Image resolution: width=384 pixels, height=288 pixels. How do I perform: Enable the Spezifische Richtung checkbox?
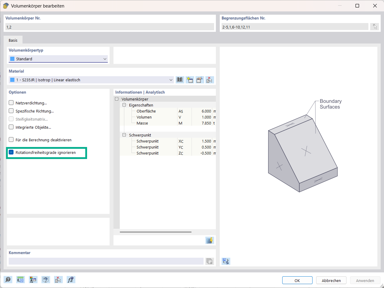[11, 111]
